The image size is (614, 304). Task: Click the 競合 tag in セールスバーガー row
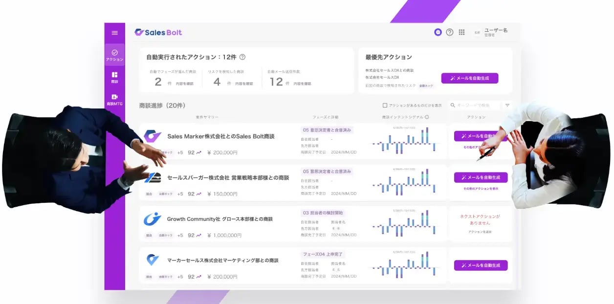[x=149, y=194]
